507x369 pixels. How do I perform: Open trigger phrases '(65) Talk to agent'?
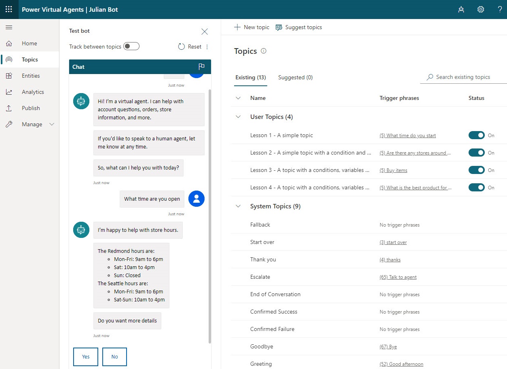click(x=398, y=277)
